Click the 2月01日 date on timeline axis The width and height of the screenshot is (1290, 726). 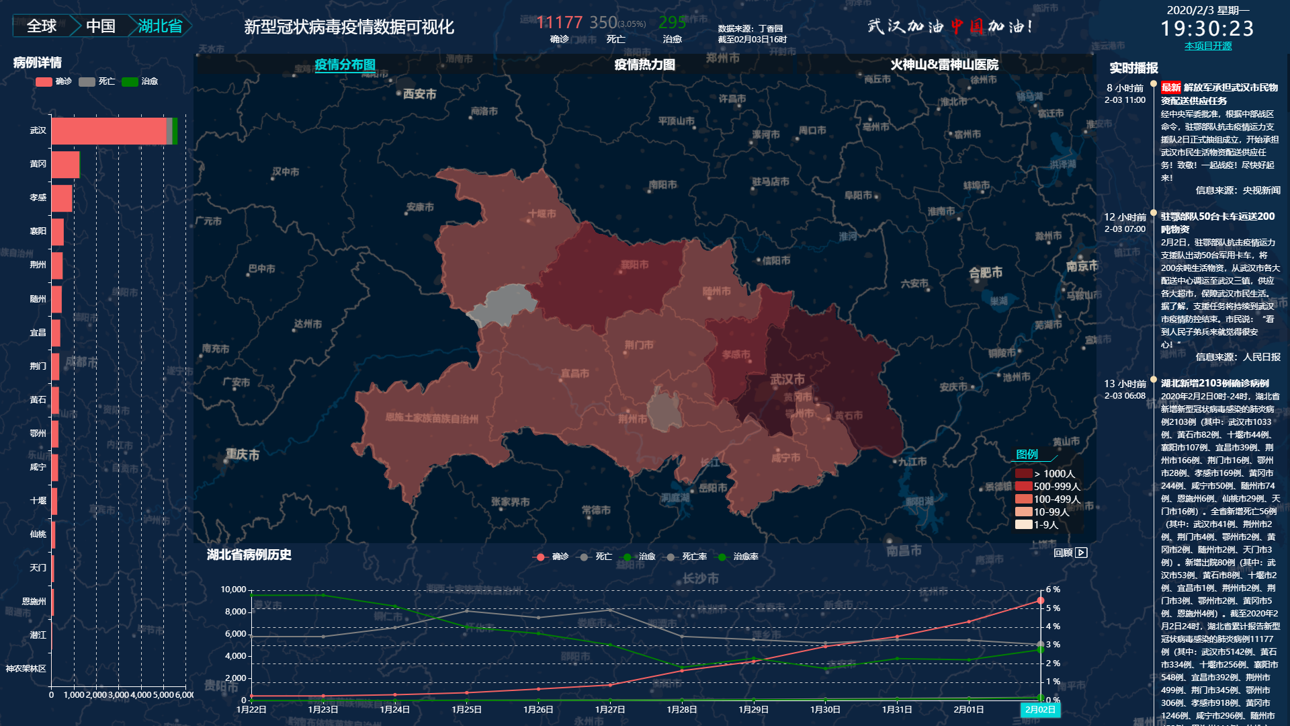click(x=969, y=709)
